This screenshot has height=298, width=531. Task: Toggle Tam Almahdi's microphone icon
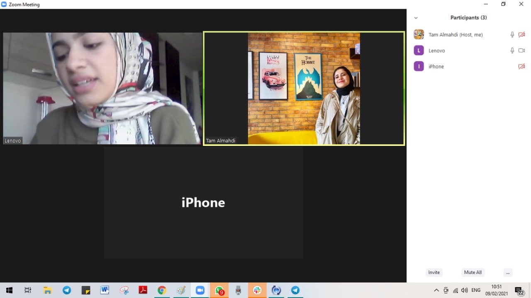tap(512, 35)
